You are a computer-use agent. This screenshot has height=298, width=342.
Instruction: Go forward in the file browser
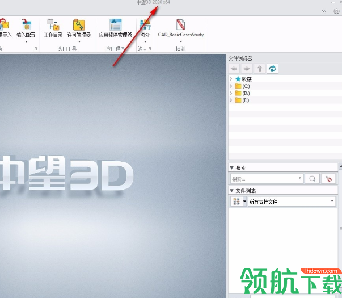point(247,69)
